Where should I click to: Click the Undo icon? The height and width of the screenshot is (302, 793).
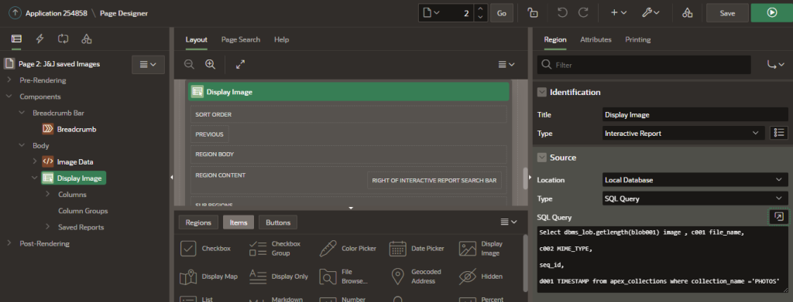562,13
